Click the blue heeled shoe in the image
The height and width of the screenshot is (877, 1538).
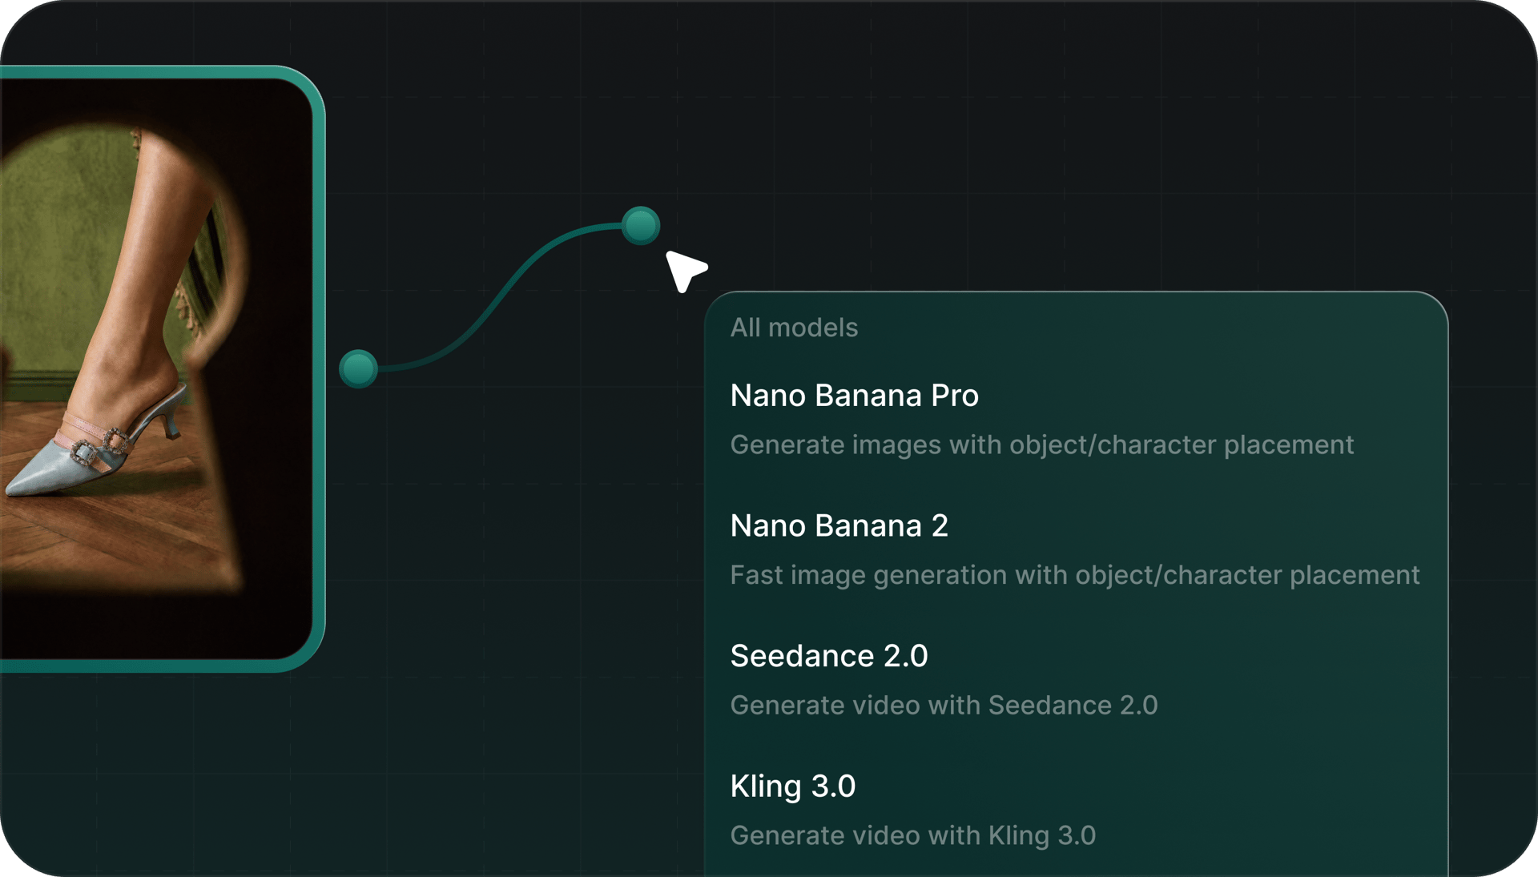48,473
